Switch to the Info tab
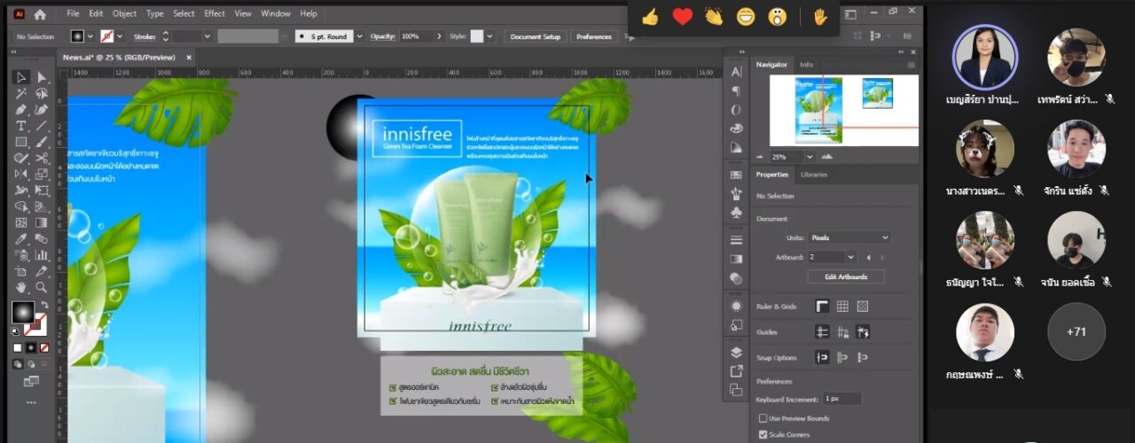This screenshot has height=443, width=1135. point(806,65)
